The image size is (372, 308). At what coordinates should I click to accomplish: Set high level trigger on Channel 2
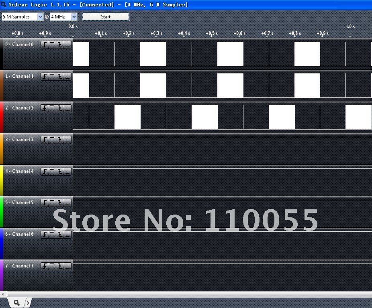tap(52, 108)
